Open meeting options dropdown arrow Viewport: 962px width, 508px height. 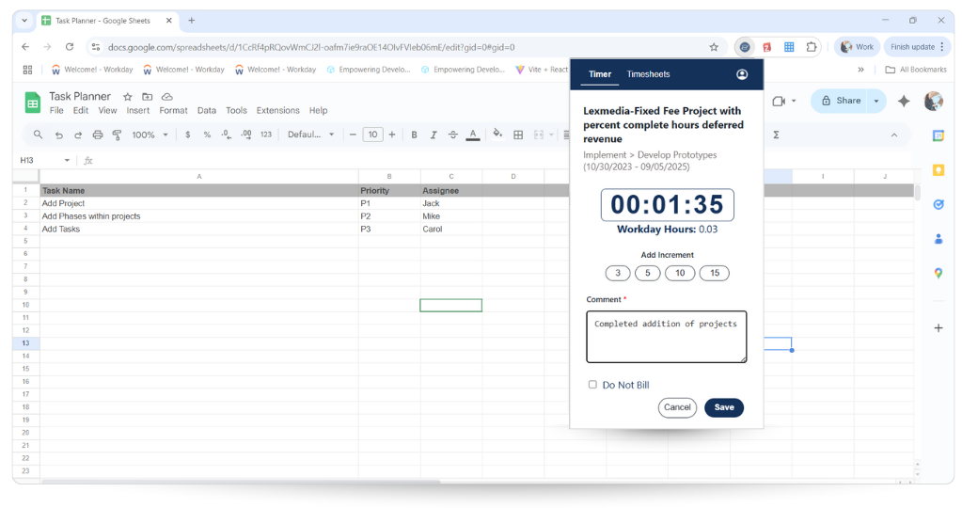tap(794, 101)
